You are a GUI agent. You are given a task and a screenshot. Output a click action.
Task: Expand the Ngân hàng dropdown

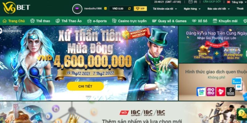(192, 9)
